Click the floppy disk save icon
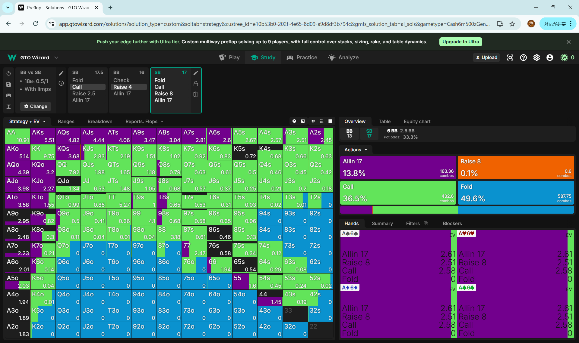Viewport: 579px width, 343px height. click(x=8, y=85)
